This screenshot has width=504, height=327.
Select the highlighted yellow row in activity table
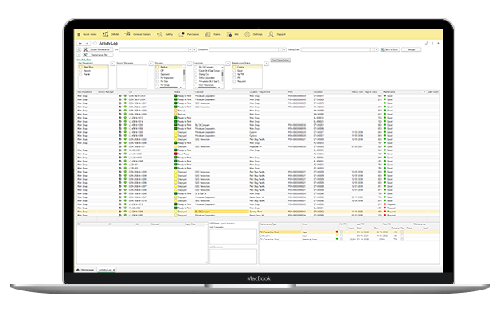point(239,213)
